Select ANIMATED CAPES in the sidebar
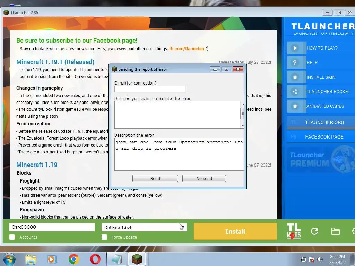Viewport: 355px width, 266px height. [x=325, y=106]
